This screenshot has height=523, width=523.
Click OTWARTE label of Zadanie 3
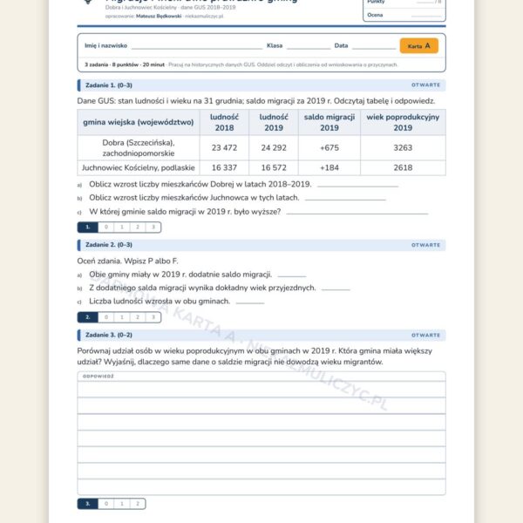point(425,336)
